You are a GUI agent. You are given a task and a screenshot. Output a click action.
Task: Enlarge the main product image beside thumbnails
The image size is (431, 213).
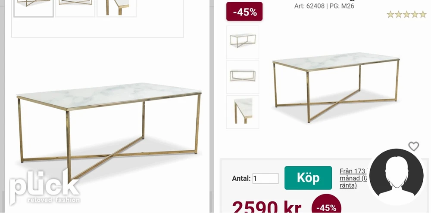click(x=336, y=87)
